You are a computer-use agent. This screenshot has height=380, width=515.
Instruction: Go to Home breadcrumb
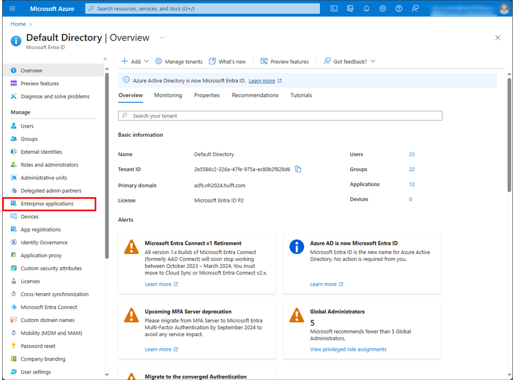[18, 24]
